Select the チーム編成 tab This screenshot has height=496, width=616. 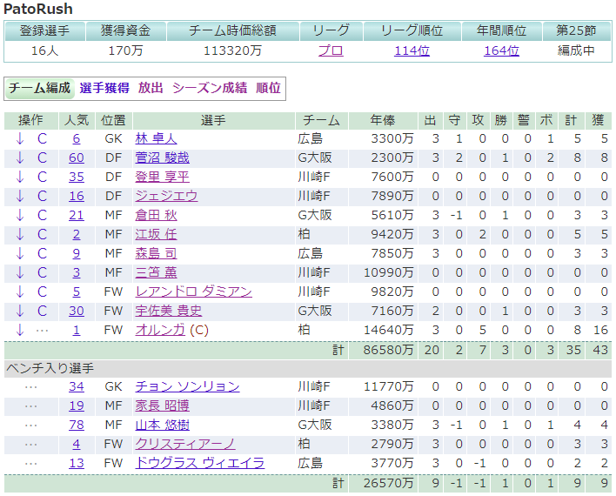pos(39,88)
